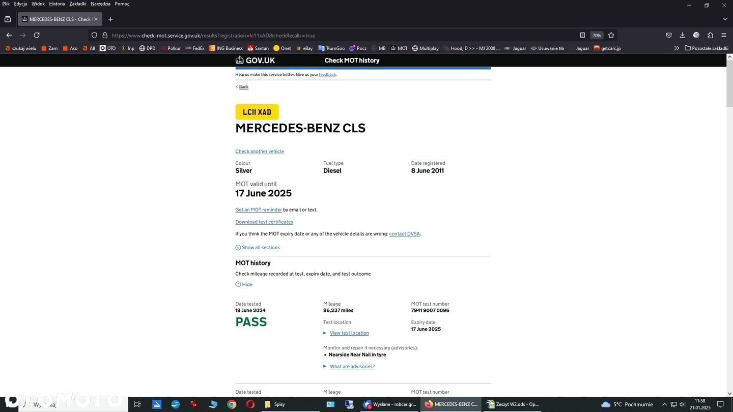Viewport: 733px width, 412px height.
Task: Open the Firefox hamburger application menu
Action: tap(724, 35)
